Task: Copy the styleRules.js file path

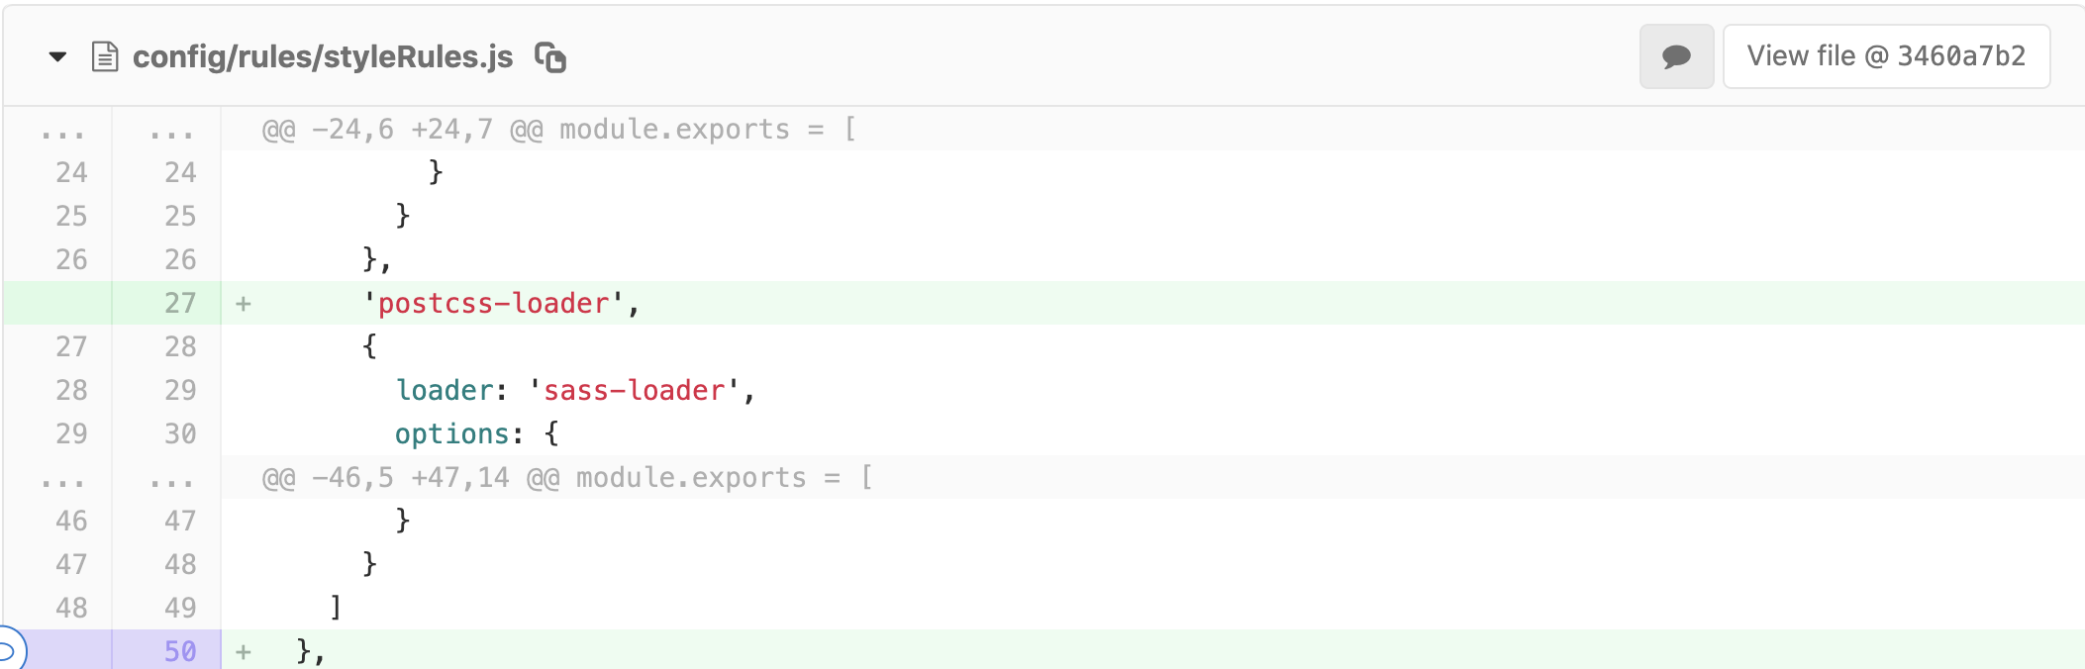Action: point(550,57)
